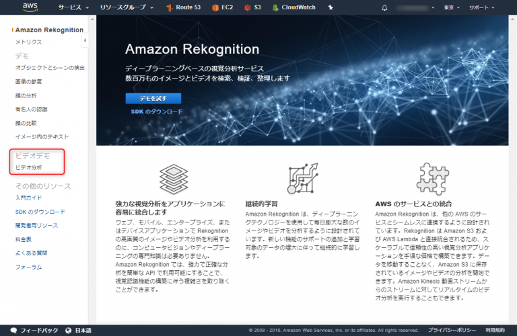Click the stacked layers feature icon
Image resolution: width=517 pixels, height=336 pixels.
pyautogui.click(x=174, y=179)
